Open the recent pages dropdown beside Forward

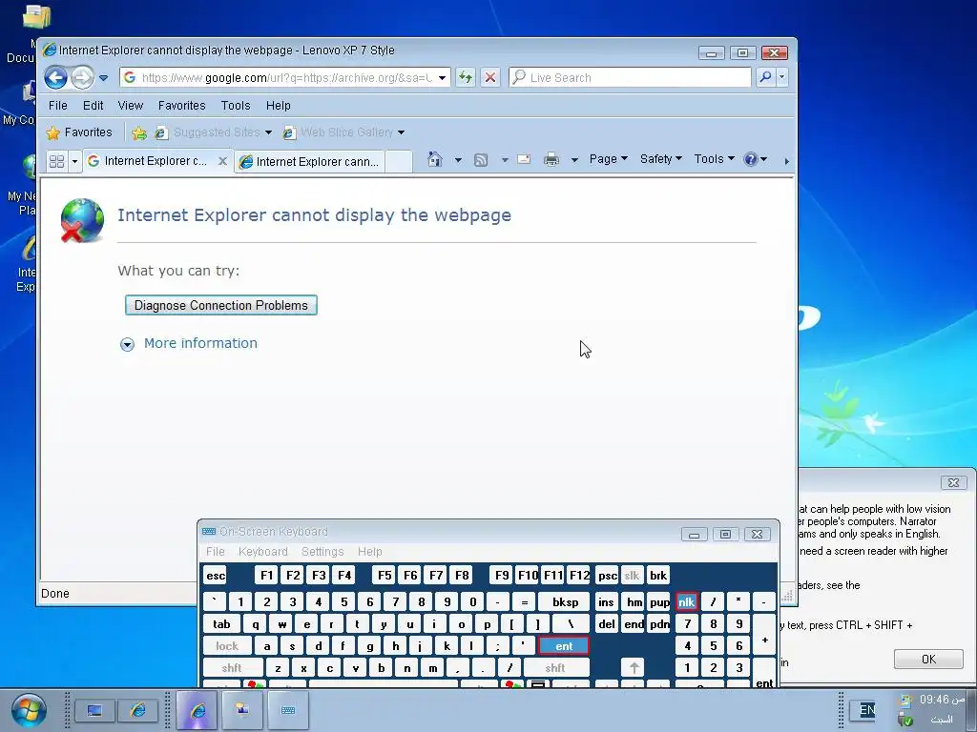(x=103, y=78)
